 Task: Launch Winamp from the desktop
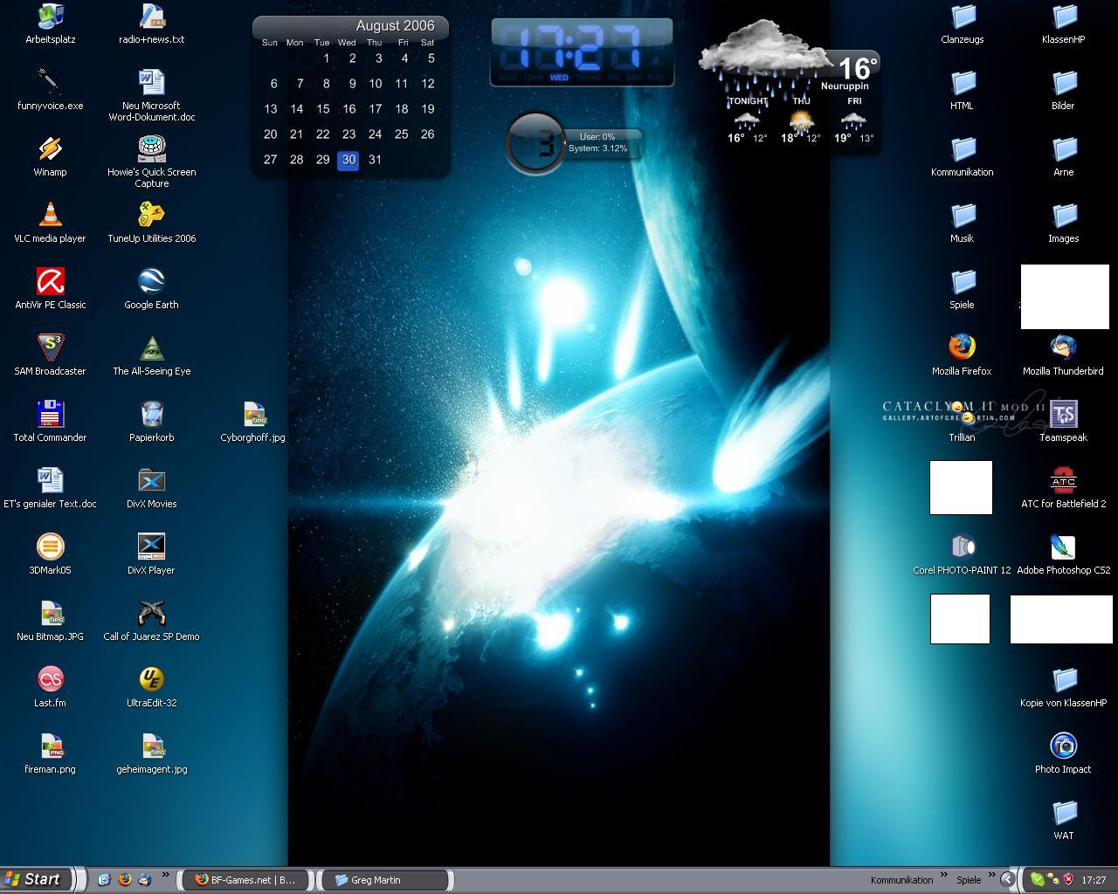click(50, 156)
